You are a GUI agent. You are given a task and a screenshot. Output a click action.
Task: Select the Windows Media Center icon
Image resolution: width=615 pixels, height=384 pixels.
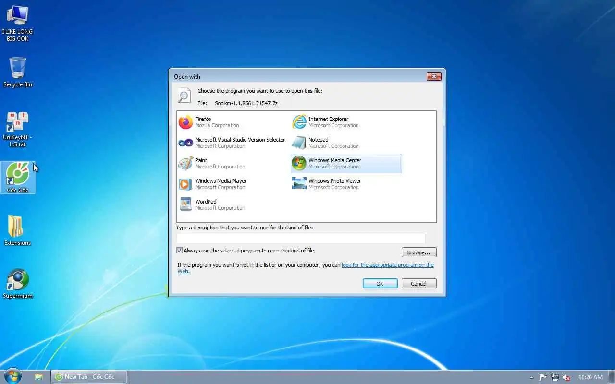click(x=299, y=163)
